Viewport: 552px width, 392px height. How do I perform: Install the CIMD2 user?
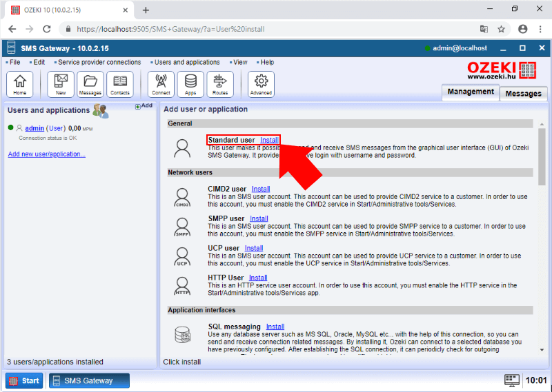tap(261, 189)
